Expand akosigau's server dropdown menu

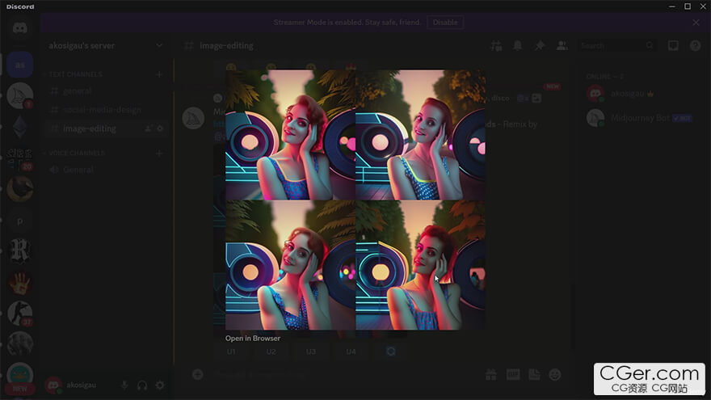coord(159,45)
